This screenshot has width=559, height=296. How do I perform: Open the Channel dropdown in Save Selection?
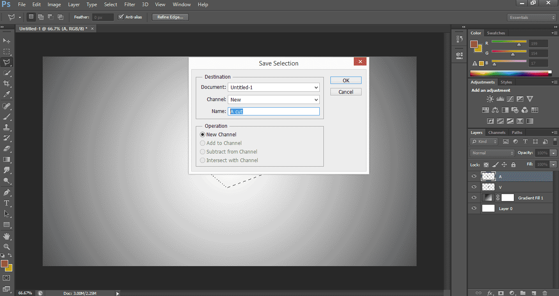tap(273, 99)
